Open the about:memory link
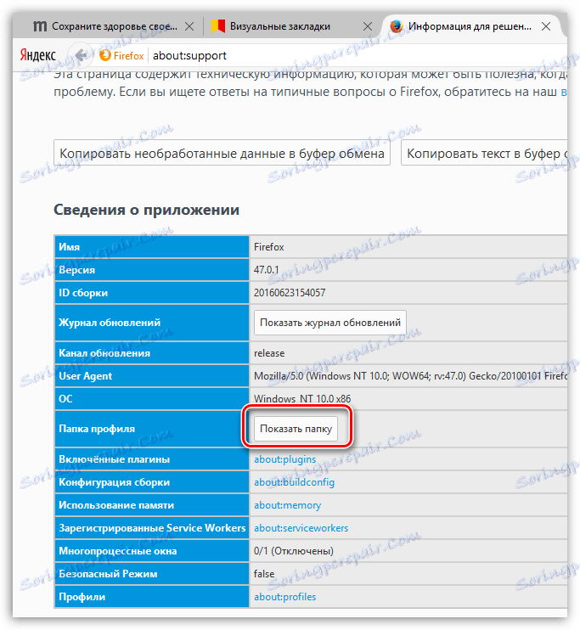The height and width of the screenshot is (630, 580). 287,505
